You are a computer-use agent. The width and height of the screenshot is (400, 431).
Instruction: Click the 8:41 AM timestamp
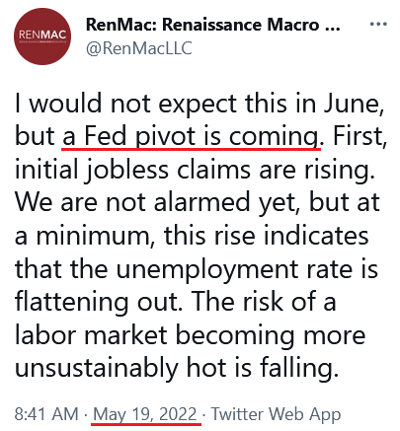point(46,413)
